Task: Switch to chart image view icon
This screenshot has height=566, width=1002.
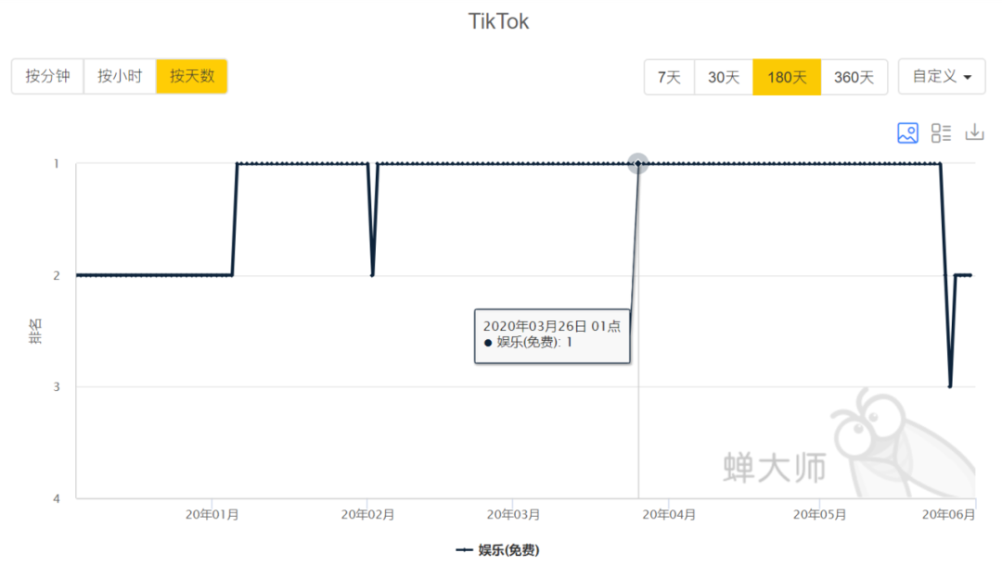Action: point(907,132)
